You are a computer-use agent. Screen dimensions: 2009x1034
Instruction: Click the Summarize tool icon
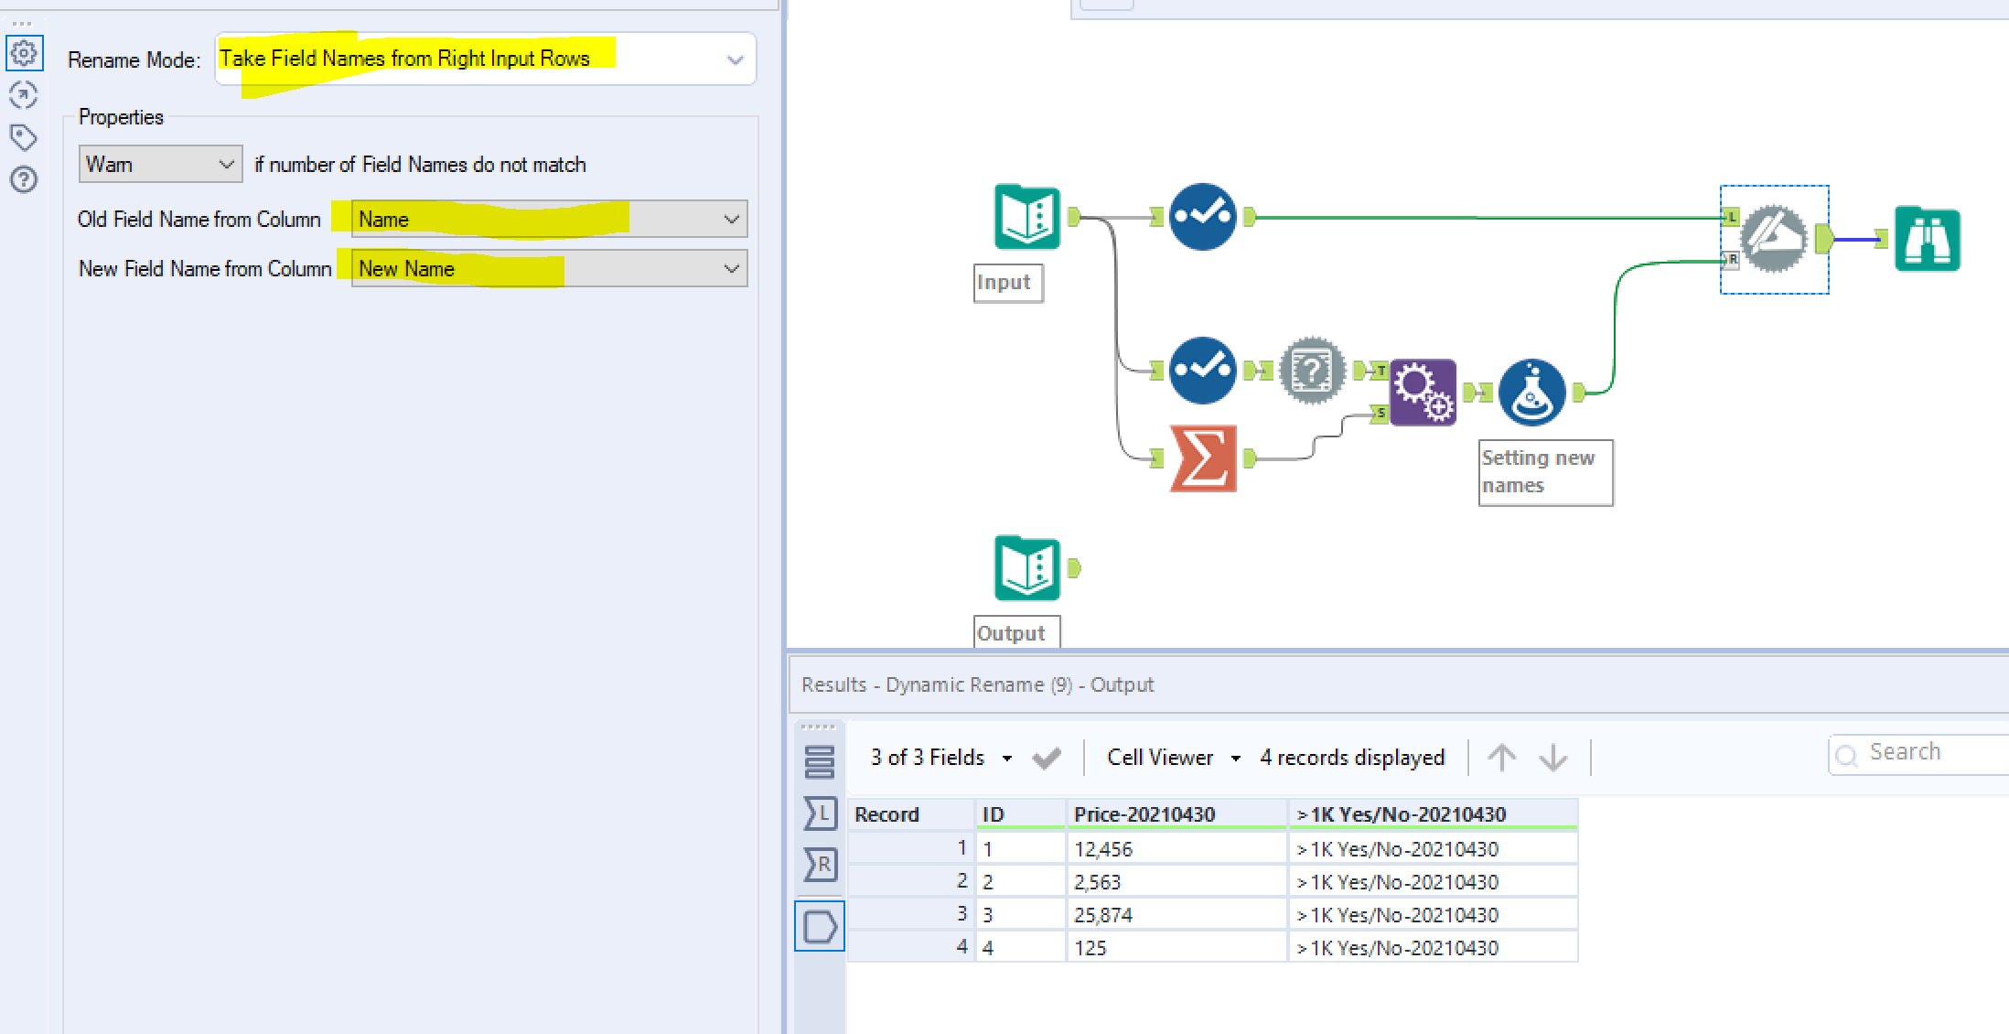(x=1203, y=458)
